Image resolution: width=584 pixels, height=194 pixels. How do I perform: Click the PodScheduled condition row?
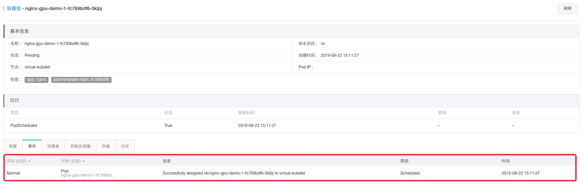291,126
